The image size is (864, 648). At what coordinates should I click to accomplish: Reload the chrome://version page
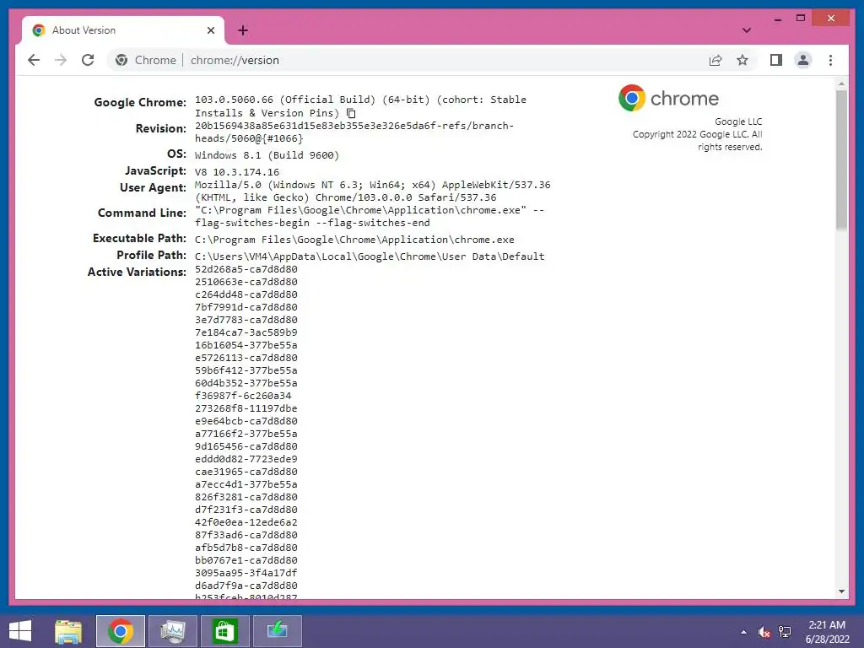[88, 60]
